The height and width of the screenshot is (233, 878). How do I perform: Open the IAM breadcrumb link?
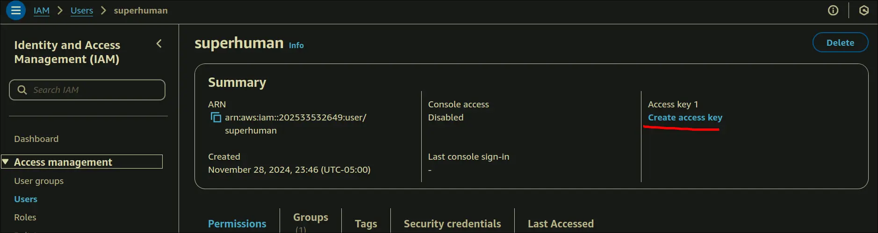click(x=42, y=10)
